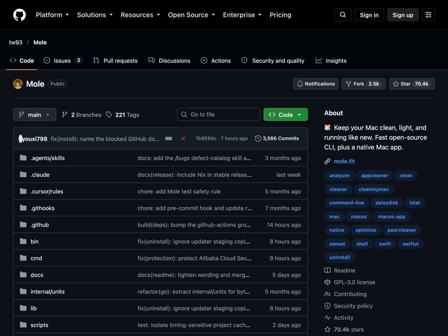
Task: Open the .githooks folder name
Action: point(43,208)
